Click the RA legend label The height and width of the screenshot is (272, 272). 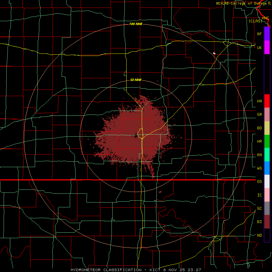(x=259, y=155)
